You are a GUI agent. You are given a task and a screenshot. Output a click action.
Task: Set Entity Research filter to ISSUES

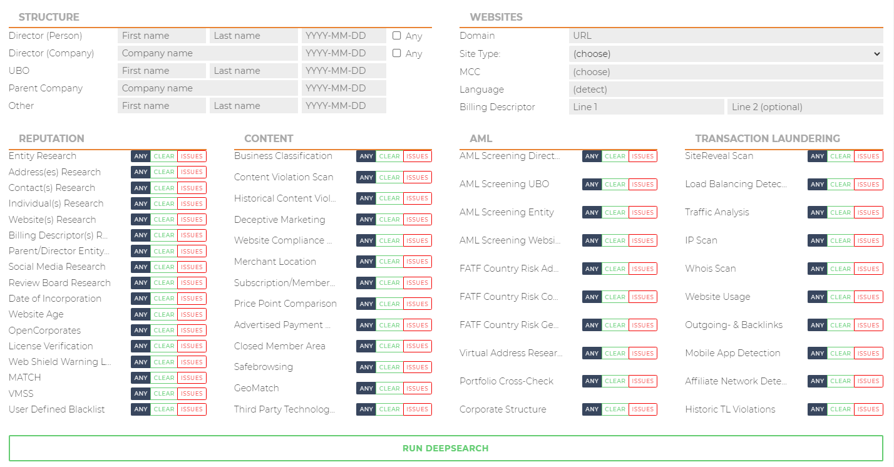click(x=192, y=156)
